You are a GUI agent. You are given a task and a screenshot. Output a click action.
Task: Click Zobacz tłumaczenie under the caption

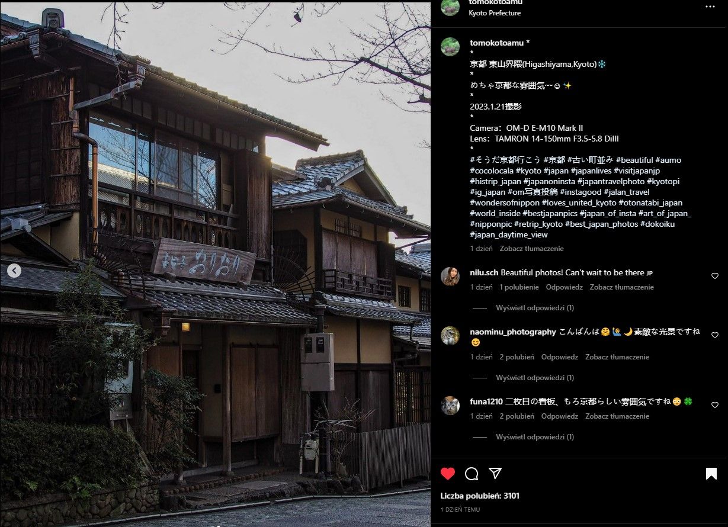tap(531, 249)
